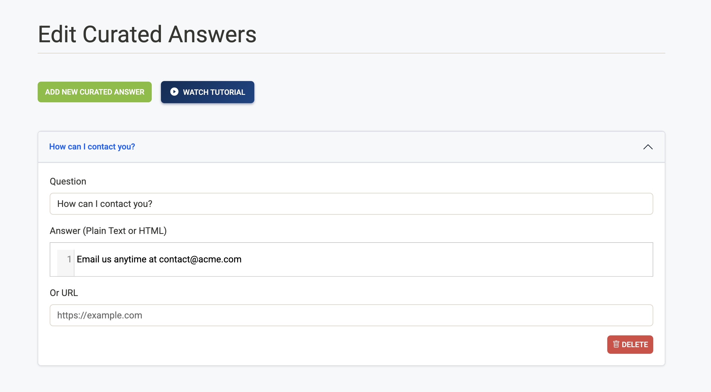
Task: Click the "Or URL" label
Action: 64,293
